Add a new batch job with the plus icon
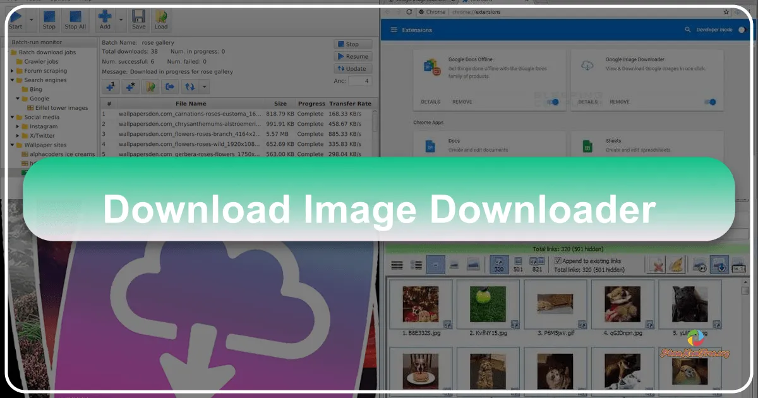758x398 pixels. click(x=105, y=16)
